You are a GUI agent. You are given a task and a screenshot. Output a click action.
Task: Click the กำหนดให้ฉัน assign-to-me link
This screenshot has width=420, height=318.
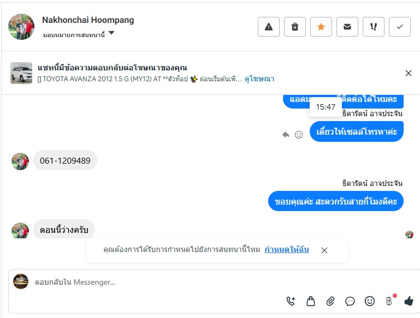pyautogui.click(x=287, y=250)
